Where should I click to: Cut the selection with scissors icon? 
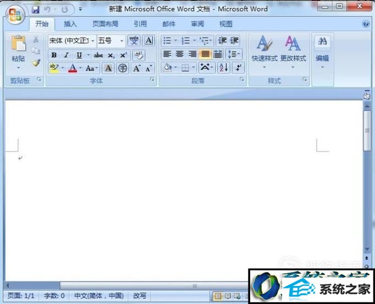pos(36,40)
